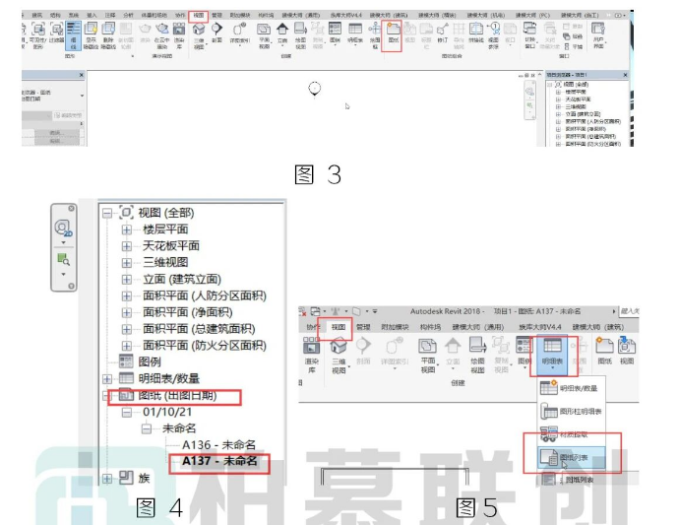Select sheet A137 - 未命名 in Figure 4

219,461
